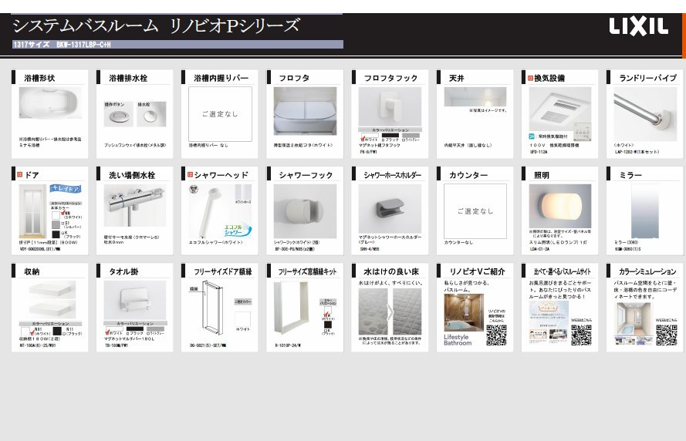The width and height of the screenshot is (686, 441).
Task: Click the タオル掛 towel bar image
Action: (x=135, y=300)
